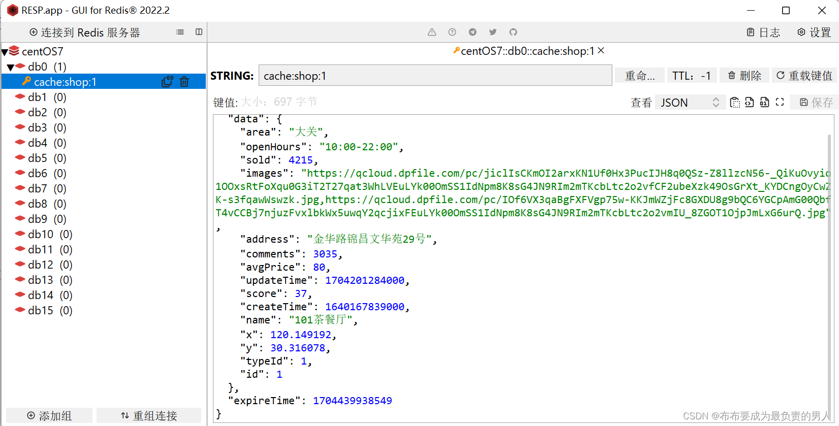
Task: Open the JSON view format dropdown
Action: (x=690, y=103)
